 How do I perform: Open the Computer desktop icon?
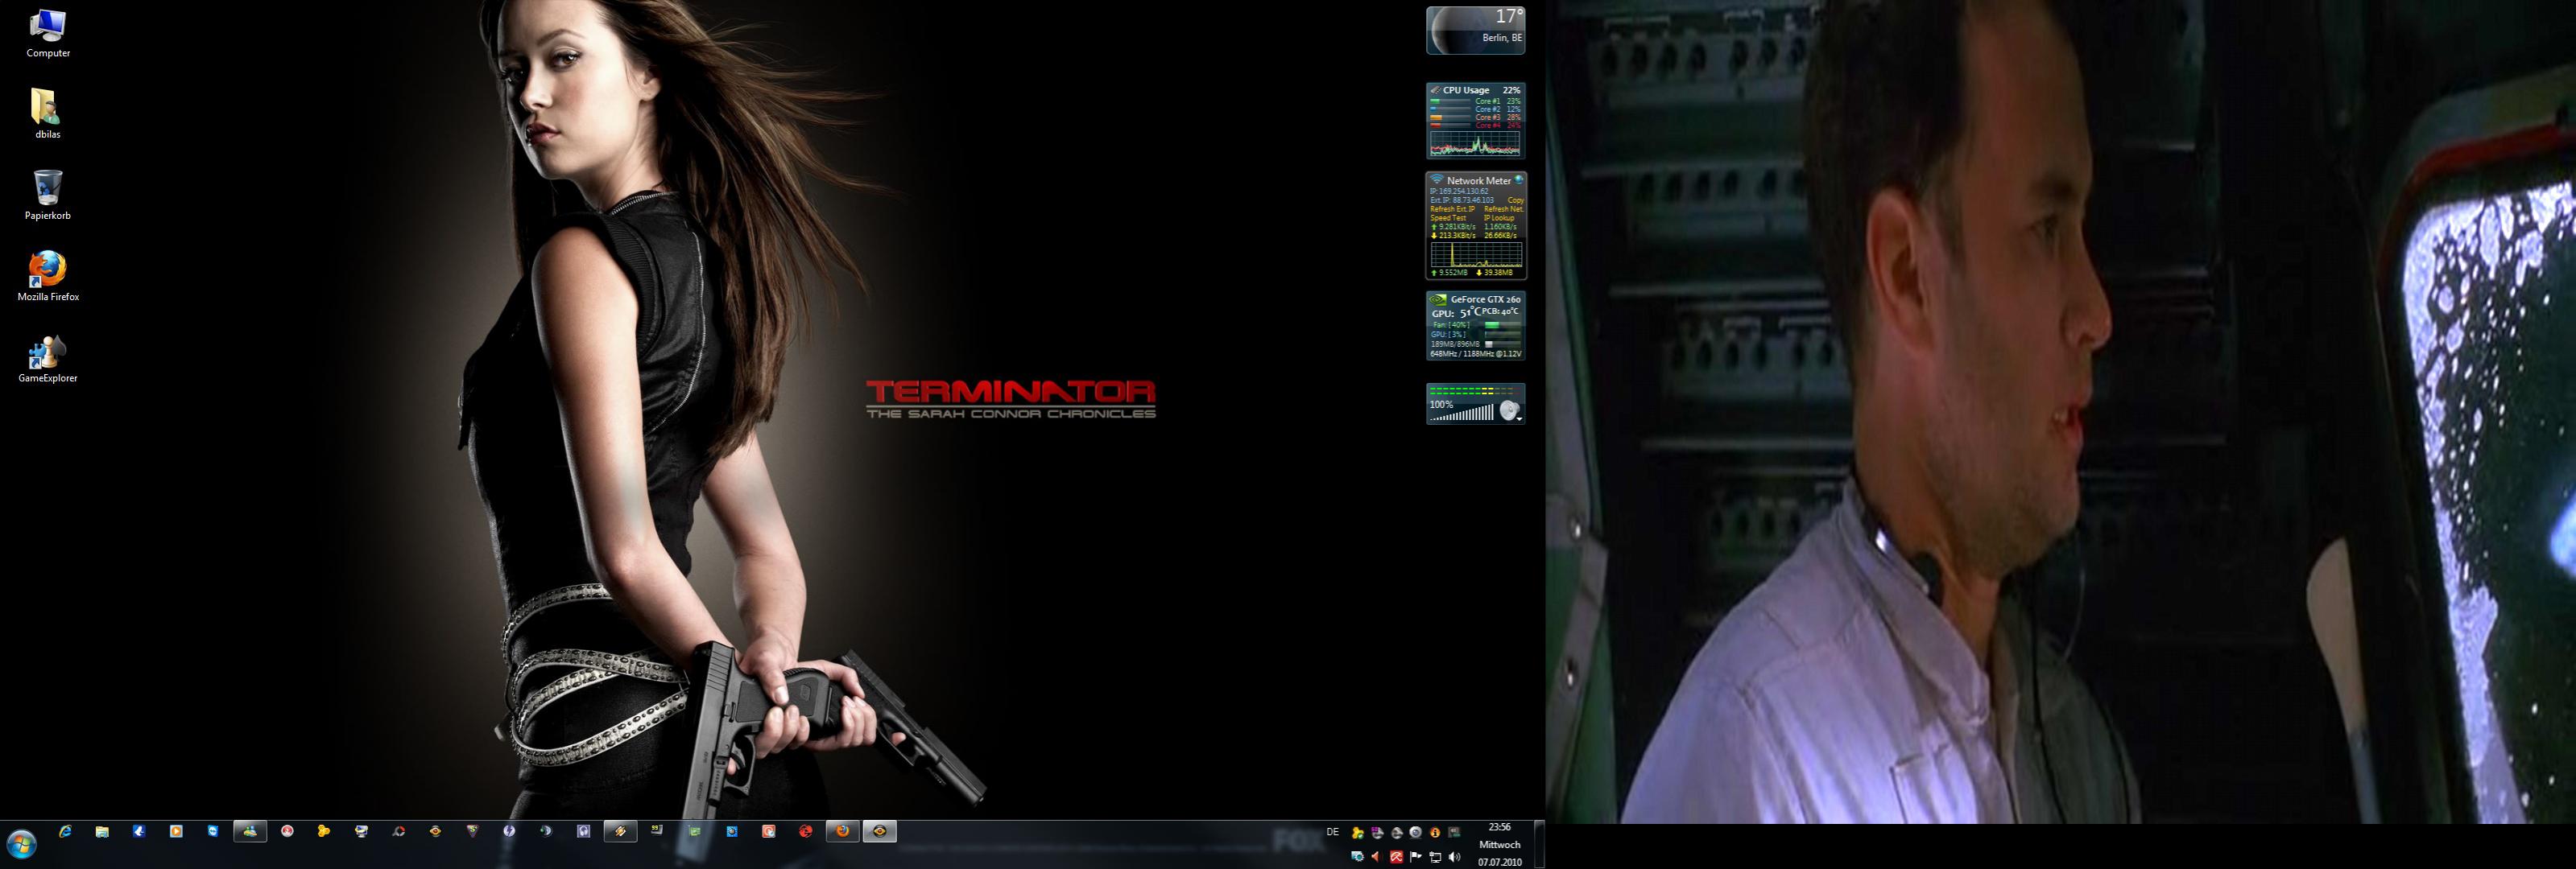48,33
